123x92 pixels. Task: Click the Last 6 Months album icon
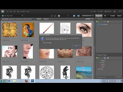99,25
